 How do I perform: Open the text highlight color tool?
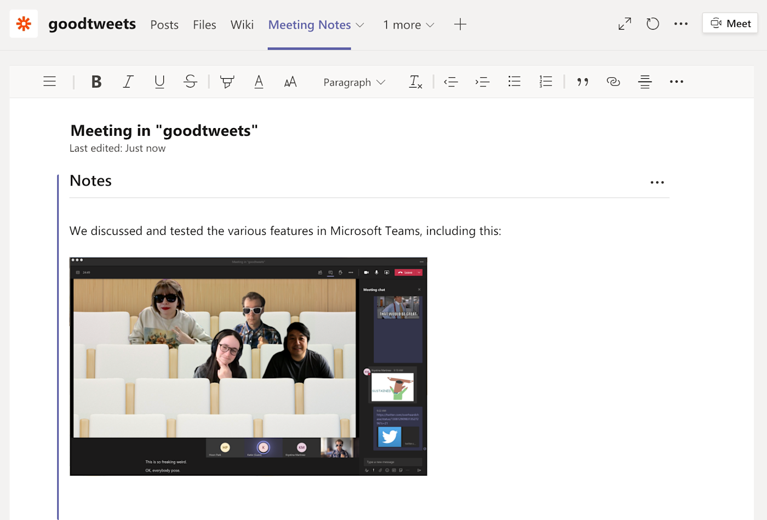(x=227, y=82)
